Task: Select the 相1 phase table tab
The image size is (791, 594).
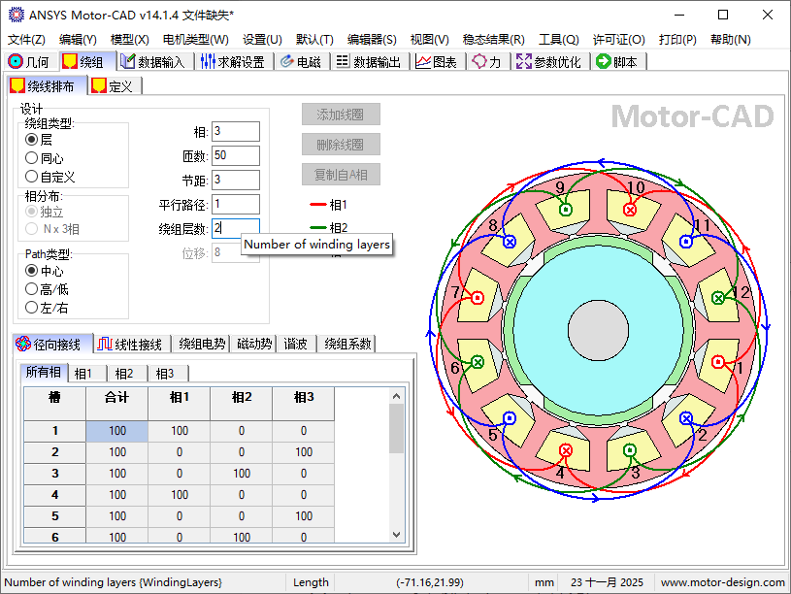Action: [87, 374]
